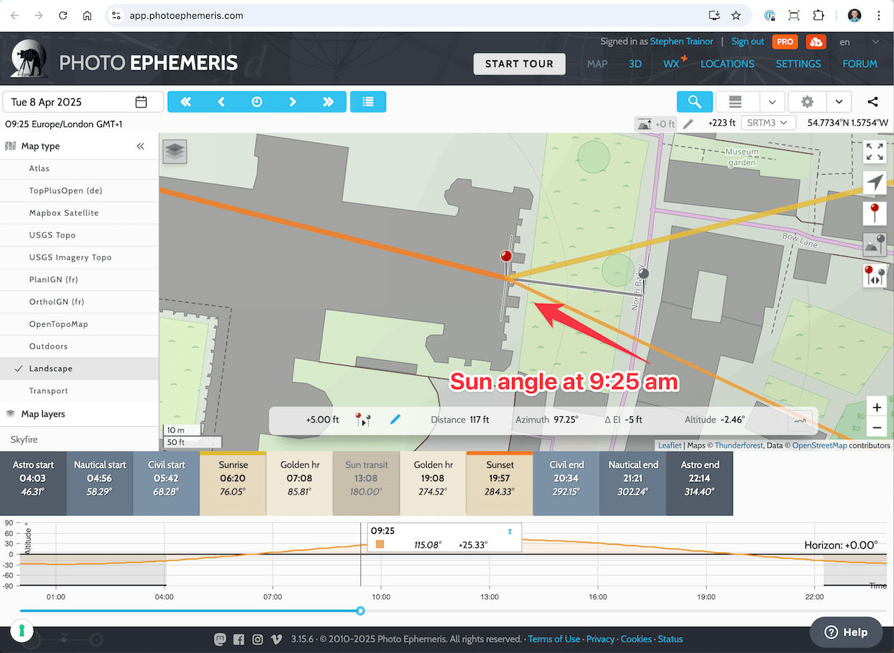The image size is (894, 653).
Task: Click the locate-me arrow button
Action: pyautogui.click(x=874, y=183)
